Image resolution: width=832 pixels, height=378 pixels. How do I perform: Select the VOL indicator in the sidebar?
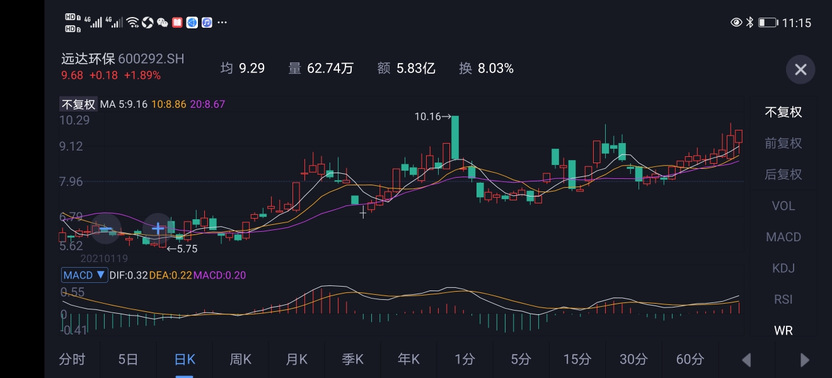click(x=783, y=205)
